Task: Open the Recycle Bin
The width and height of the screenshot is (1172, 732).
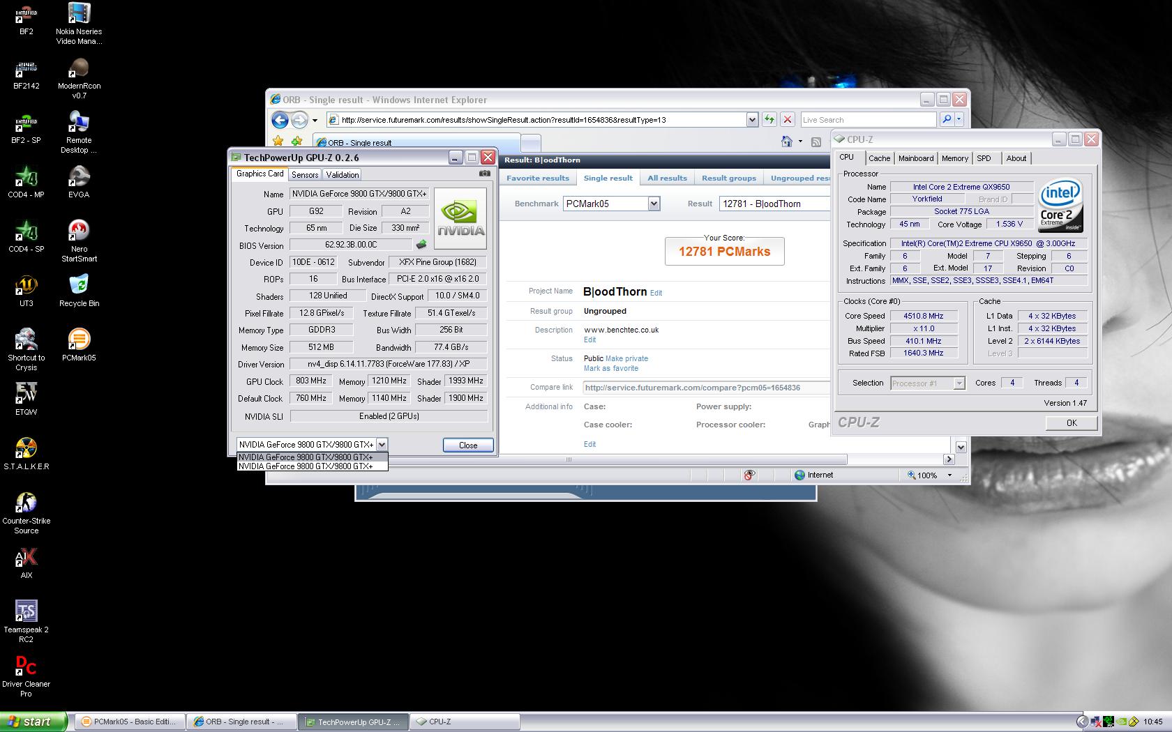Action: (x=79, y=291)
